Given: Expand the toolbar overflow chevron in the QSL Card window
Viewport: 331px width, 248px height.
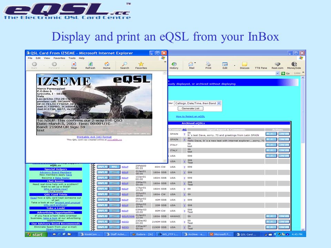Looking at the screenshot, I should 165,62.
